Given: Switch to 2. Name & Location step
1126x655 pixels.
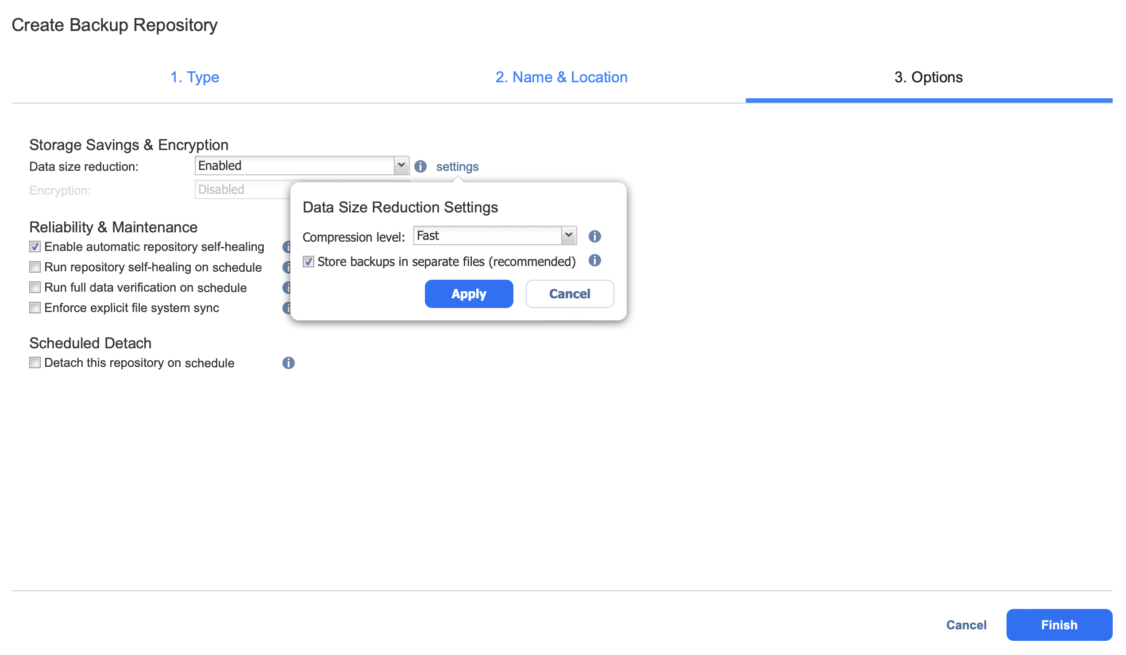Looking at the screenshot, I should coord(561,77).
